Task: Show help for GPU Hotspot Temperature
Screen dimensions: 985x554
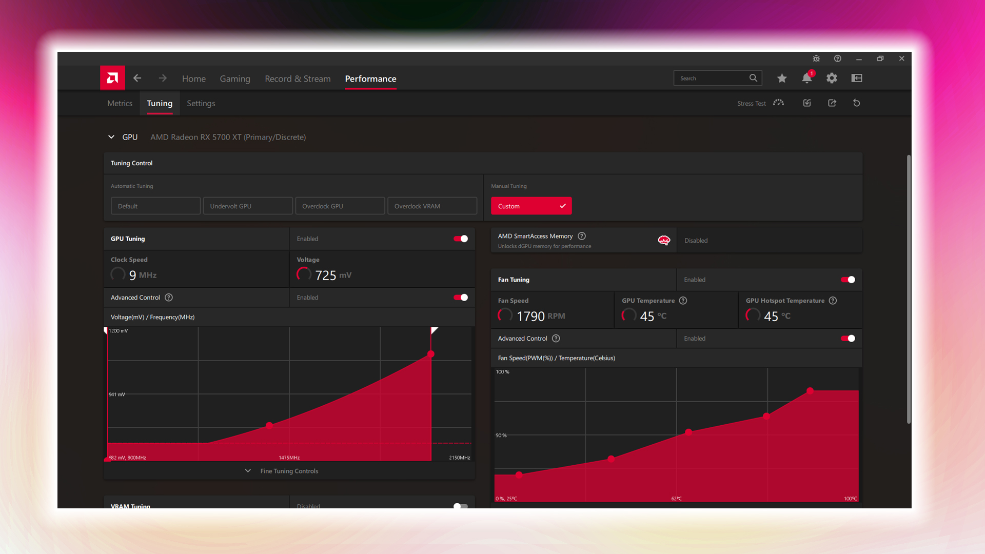Action: point(833,301)
